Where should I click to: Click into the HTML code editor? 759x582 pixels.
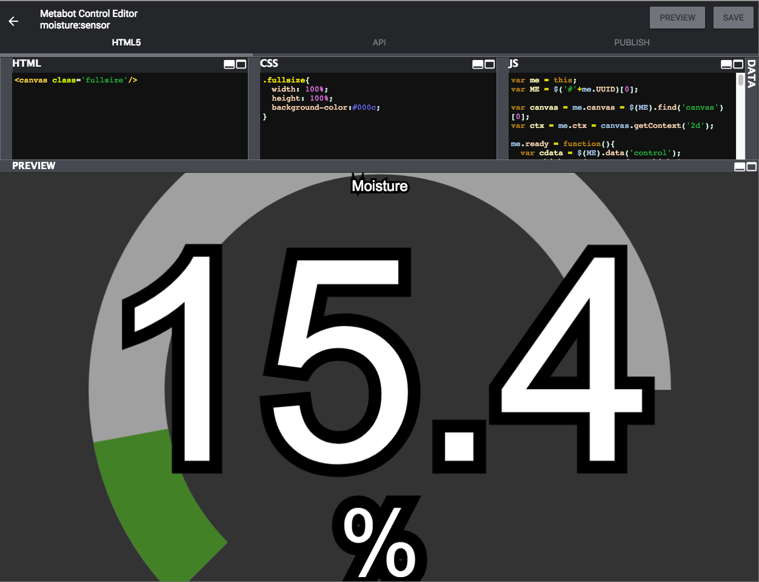(130, 116)
